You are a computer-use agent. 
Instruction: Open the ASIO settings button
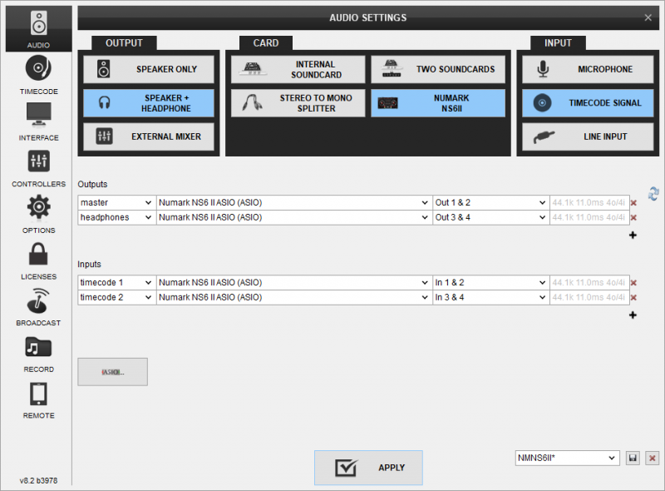(112, 372)
